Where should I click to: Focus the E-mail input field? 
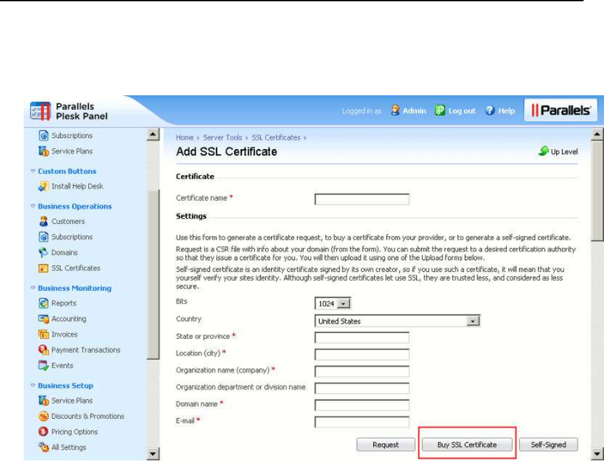[362, 422]
